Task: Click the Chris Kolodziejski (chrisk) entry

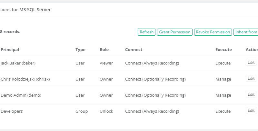Action: [x=25, y=79]
